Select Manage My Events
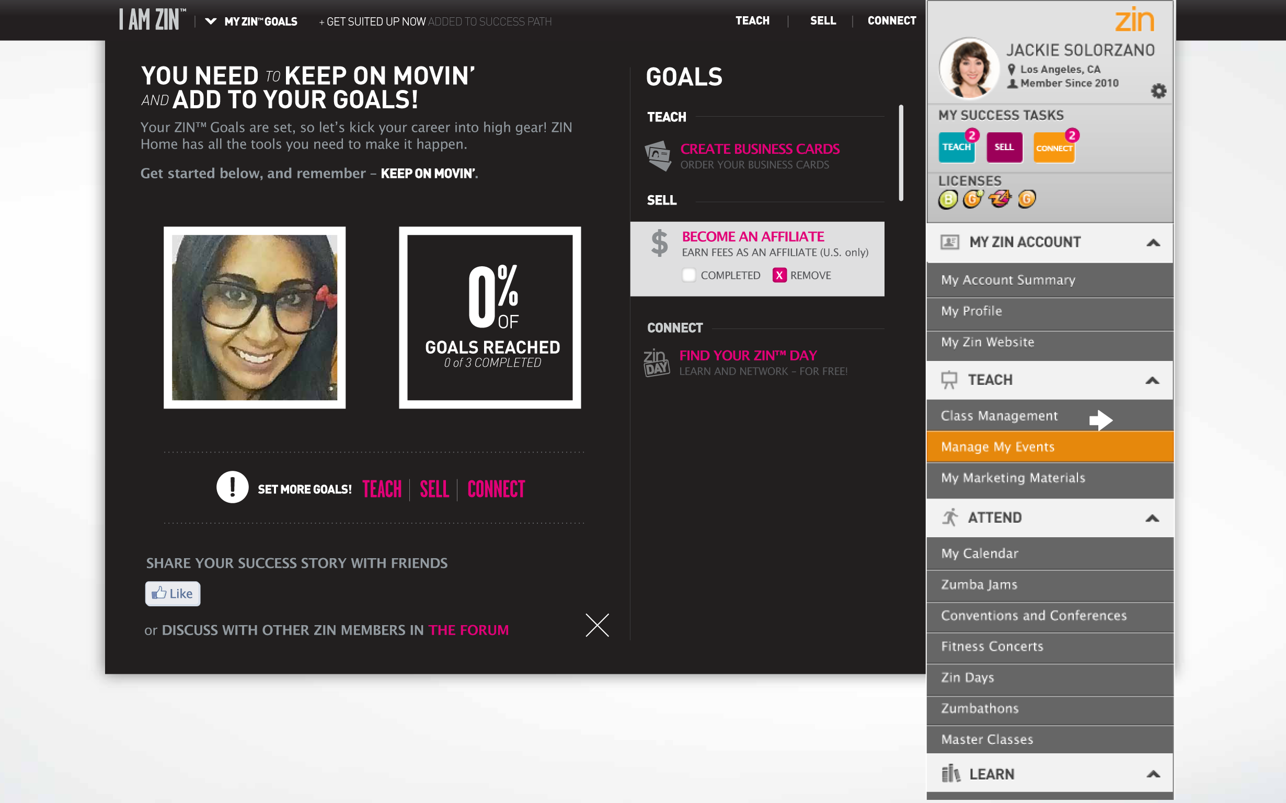Image resolution: width=1286 pixels, height=803 pixels. (1050, 447)
